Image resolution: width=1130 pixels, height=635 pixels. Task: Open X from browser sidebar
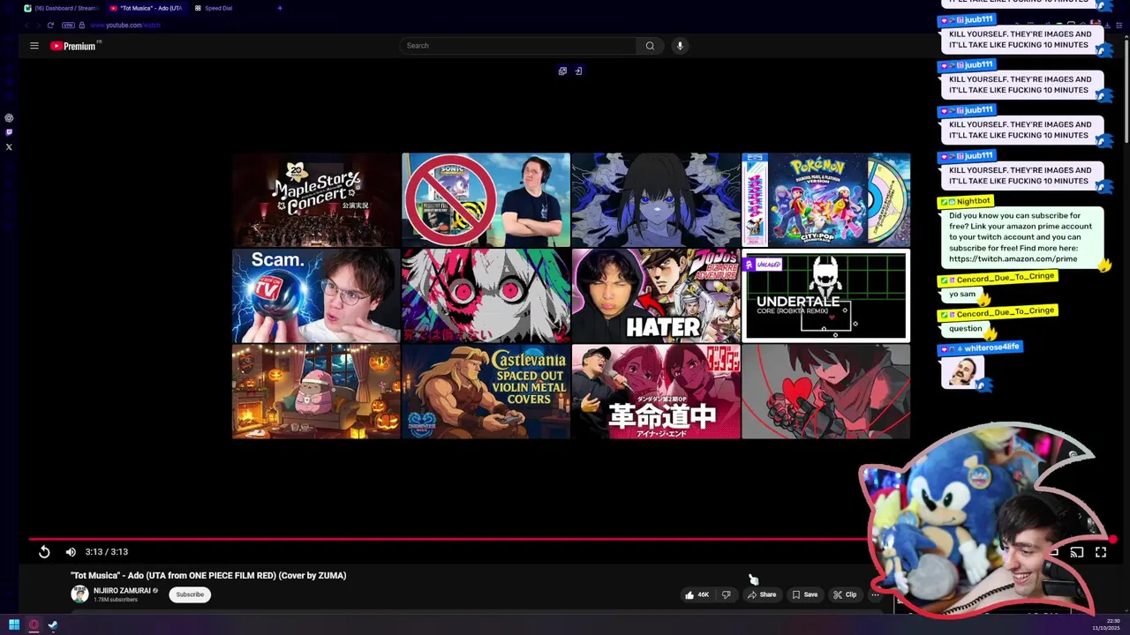point(9,146)
